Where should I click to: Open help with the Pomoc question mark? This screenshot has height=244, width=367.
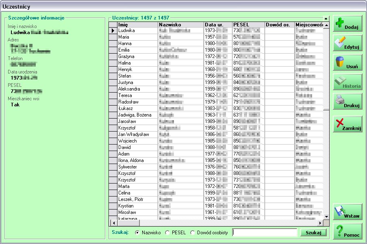(347, 231)
